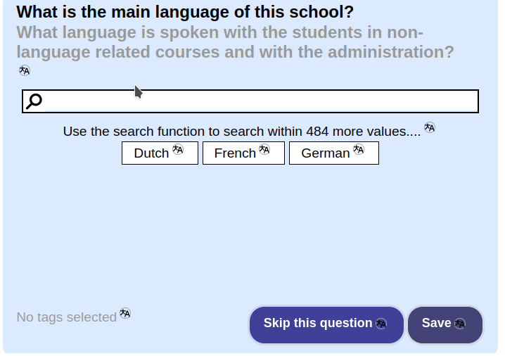Click the translate icon below the question subtitle
The width and height of the screenshot is (505, 356).
pyautogui.click(x=25, y=70)
